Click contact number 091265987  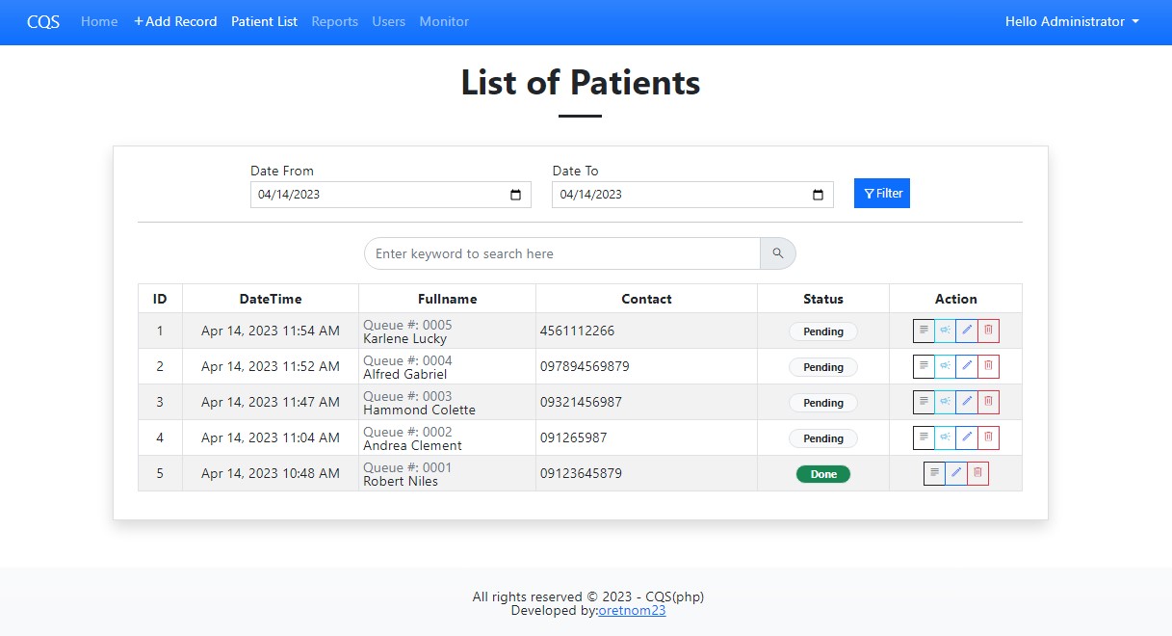[573, 438]
